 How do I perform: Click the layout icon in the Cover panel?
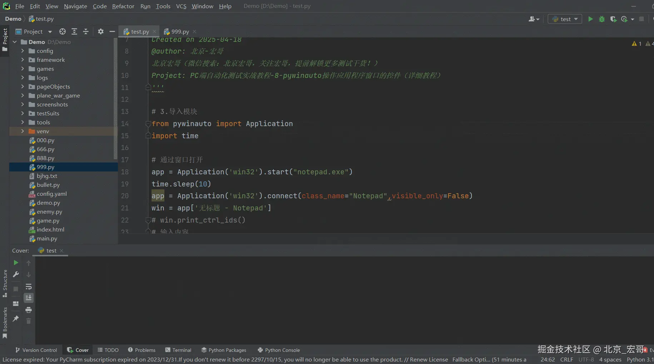[x=16, y=304]
